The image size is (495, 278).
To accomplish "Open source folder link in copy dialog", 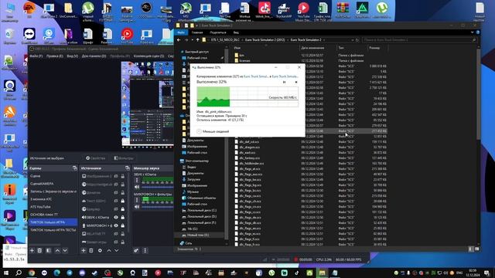I will pos(256,76).
